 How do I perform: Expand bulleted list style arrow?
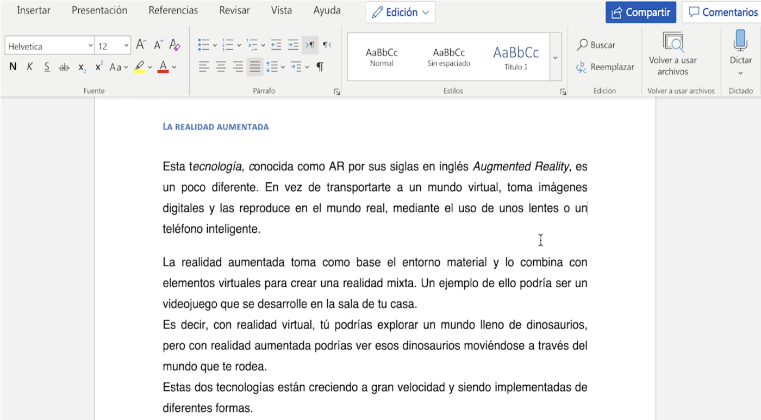point(215,45)
